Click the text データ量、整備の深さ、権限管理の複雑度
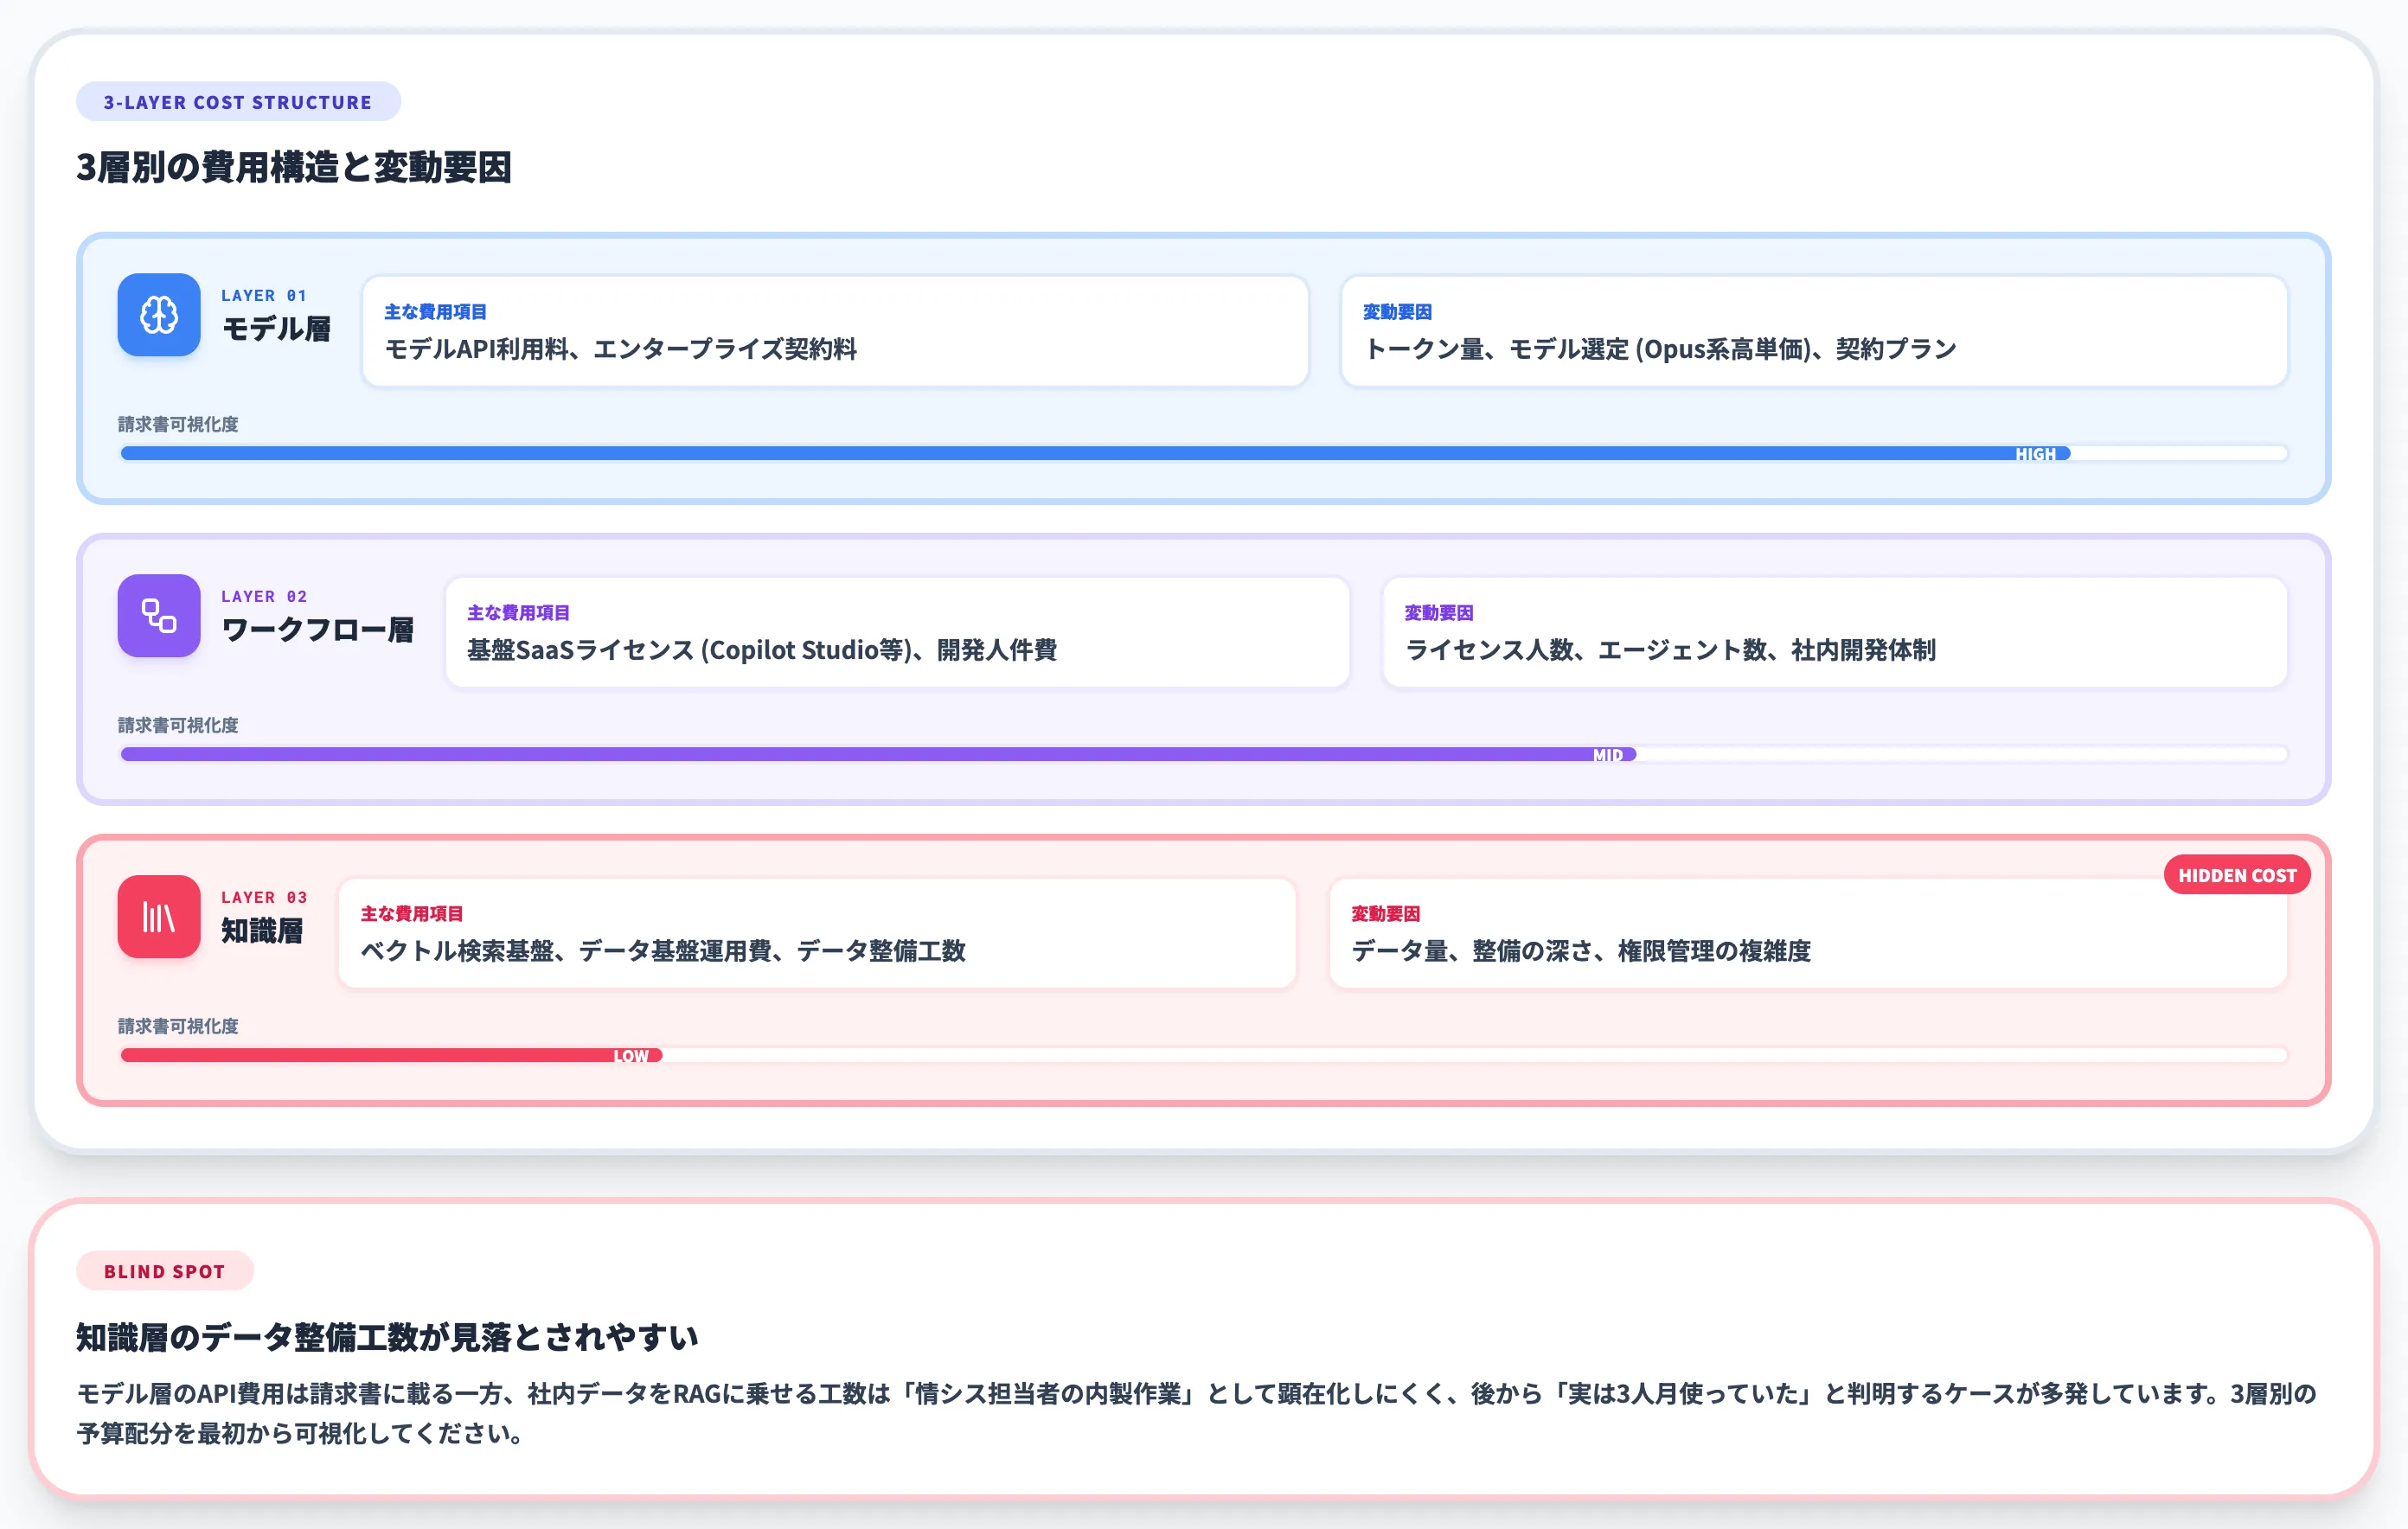 (1581, 951)
